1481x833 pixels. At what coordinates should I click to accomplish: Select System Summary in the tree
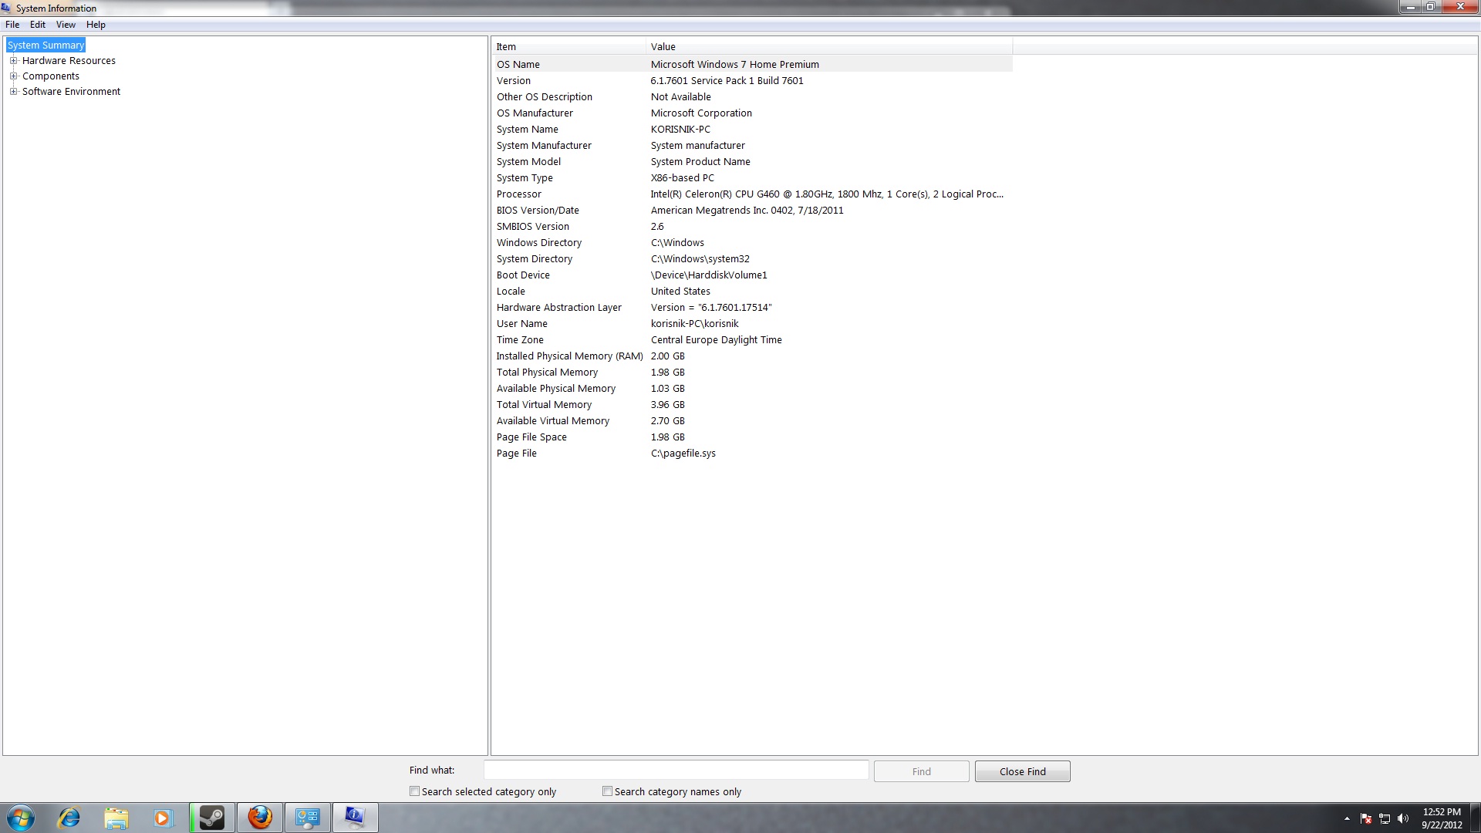point(46,46)
